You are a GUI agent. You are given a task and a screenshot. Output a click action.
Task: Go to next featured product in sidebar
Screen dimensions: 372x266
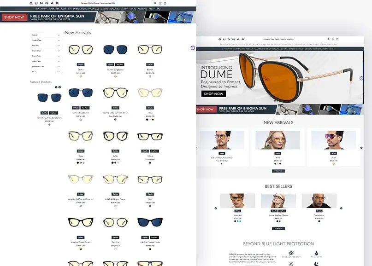(59, 87)
